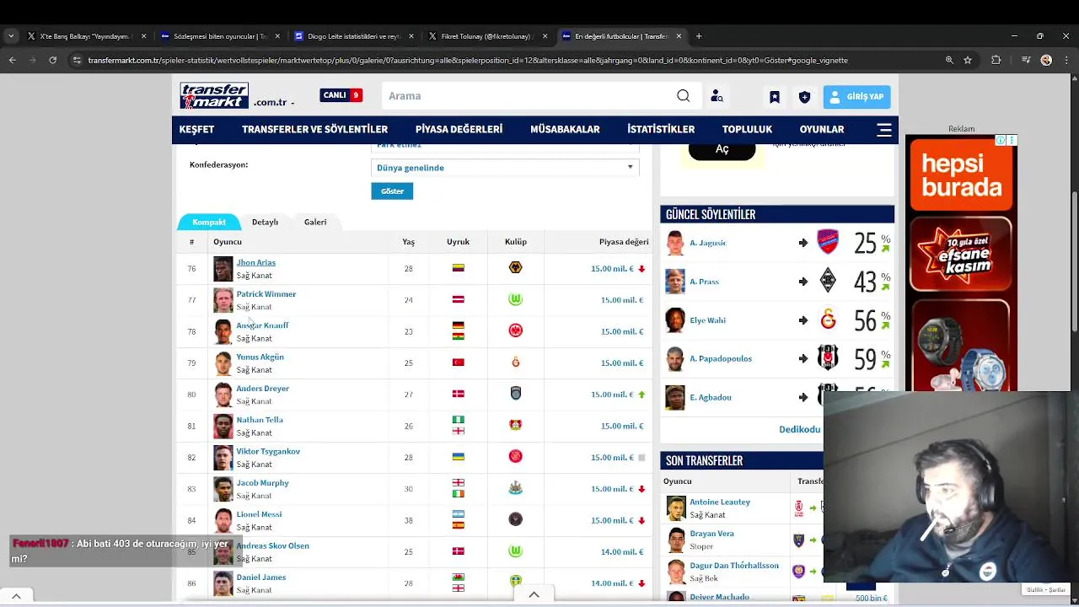The height and width of the screenshot is (607, 1079).
Task: Click Wolfsburg crest in Patrick Wimmer row
Action: click(516, 299)
